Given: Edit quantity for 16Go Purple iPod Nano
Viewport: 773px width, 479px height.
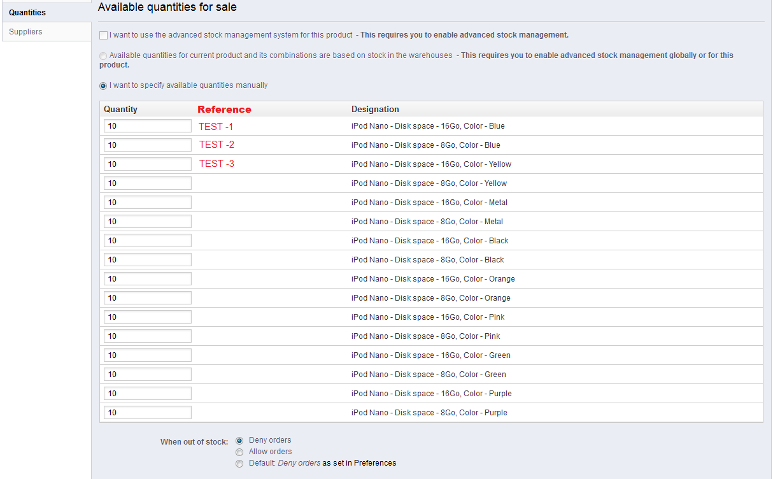Looking at the screenshot, I should point(148,394).
